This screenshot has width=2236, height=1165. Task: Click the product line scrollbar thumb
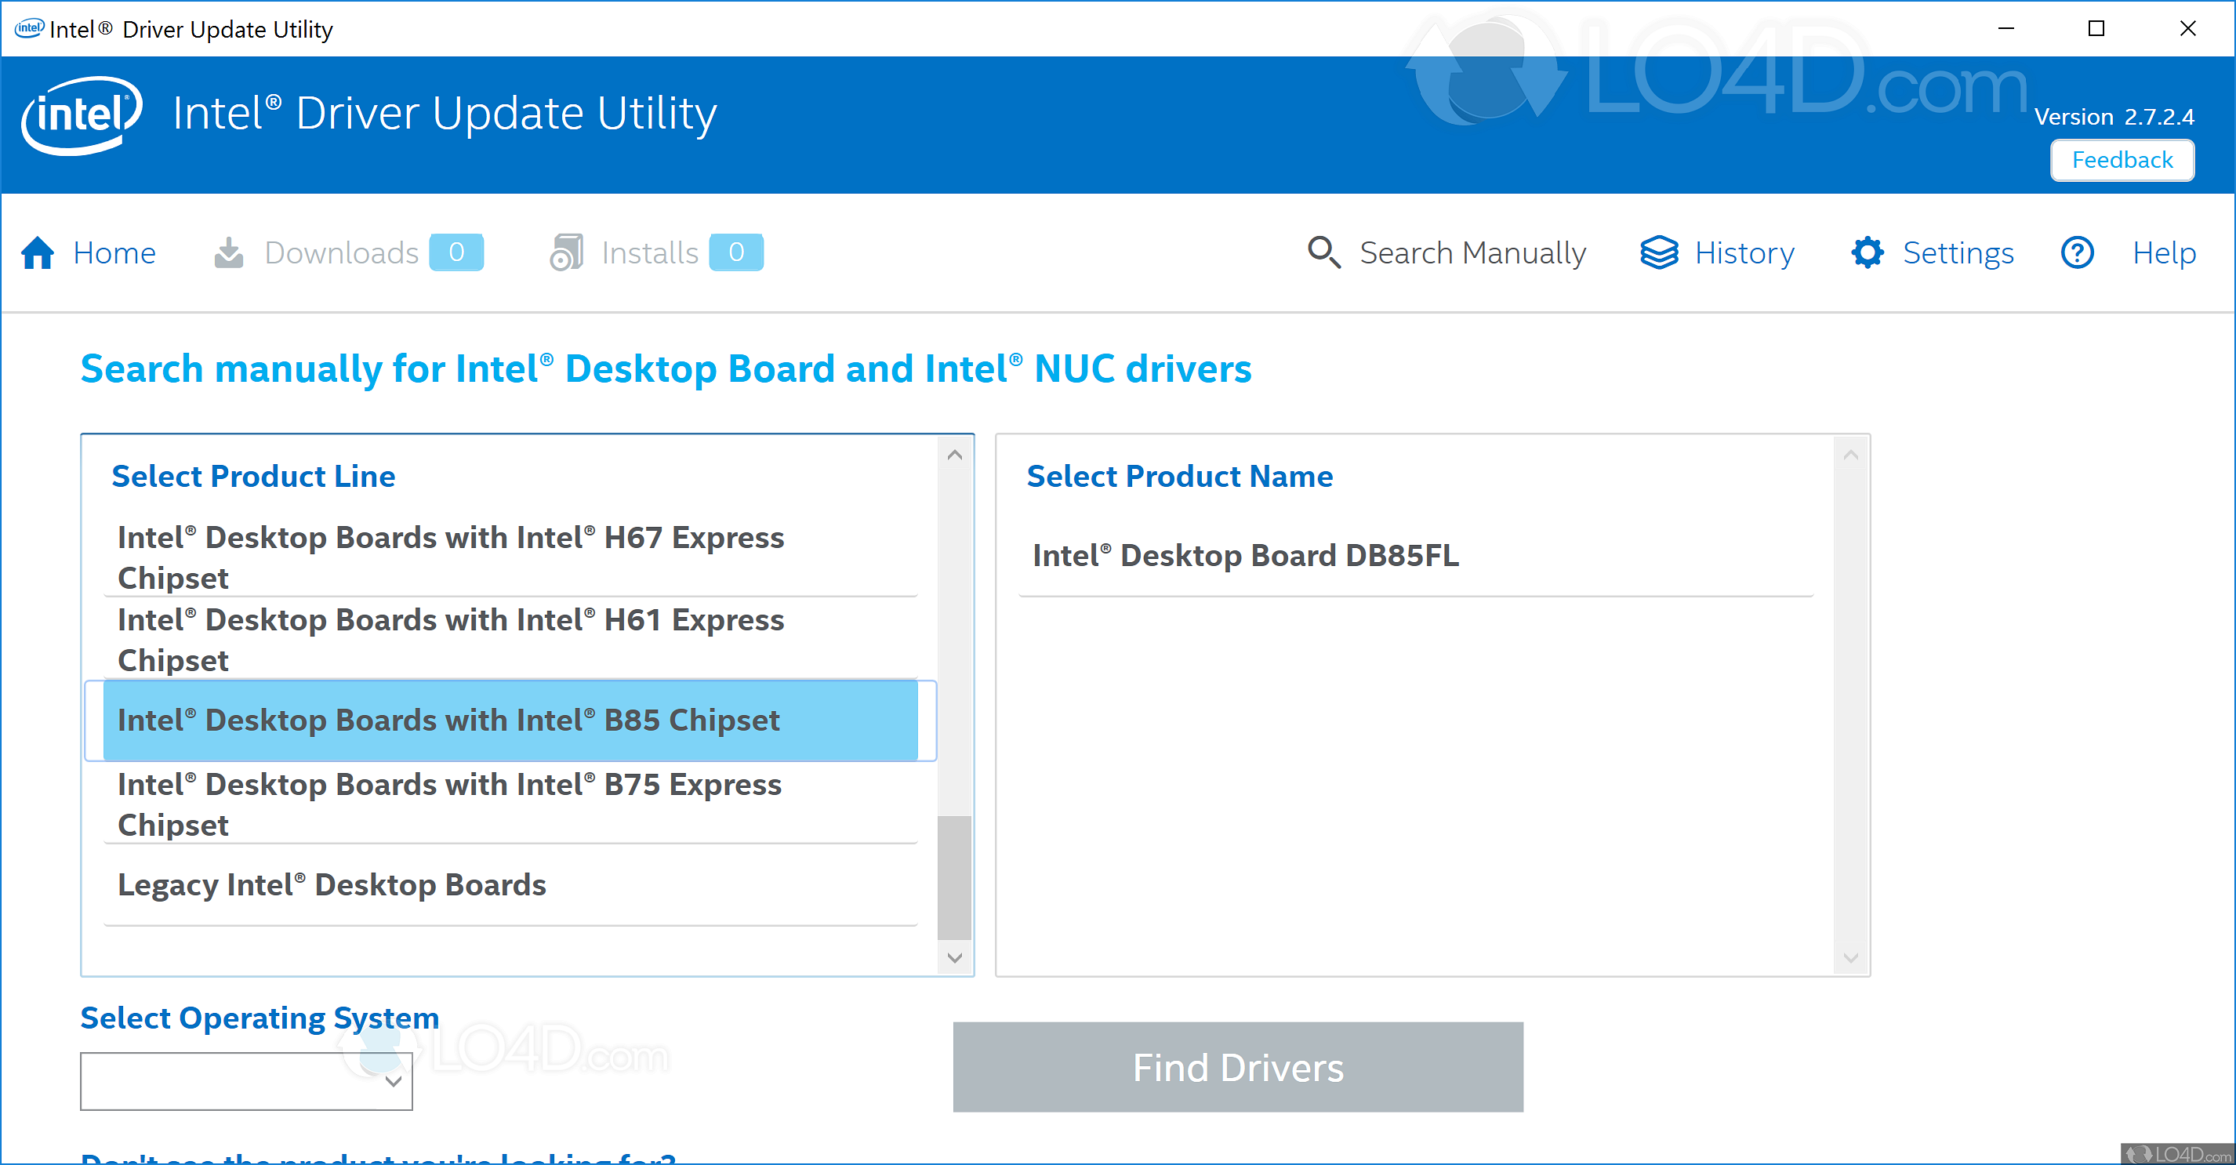coord(955,876)
